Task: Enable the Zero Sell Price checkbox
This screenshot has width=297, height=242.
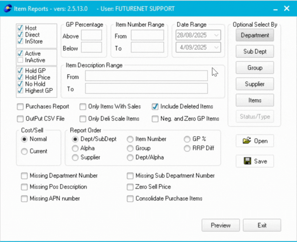Action: 130,187
